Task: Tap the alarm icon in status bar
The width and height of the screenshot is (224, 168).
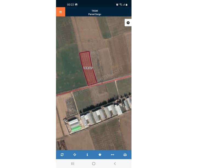Action: click(x=117, y=5)
